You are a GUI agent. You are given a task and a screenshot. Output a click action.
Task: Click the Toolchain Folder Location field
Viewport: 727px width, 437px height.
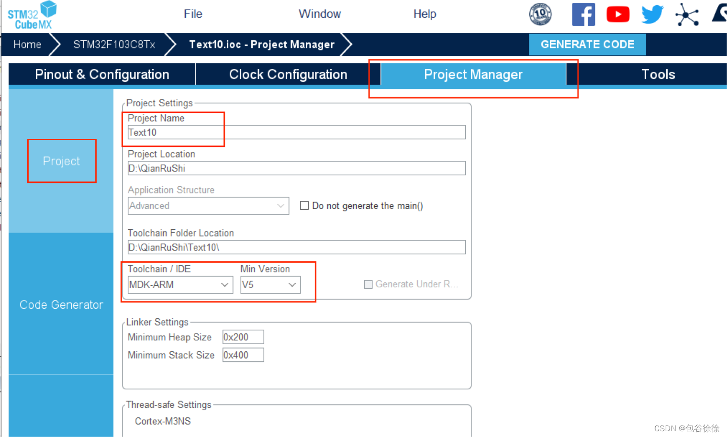296,247
